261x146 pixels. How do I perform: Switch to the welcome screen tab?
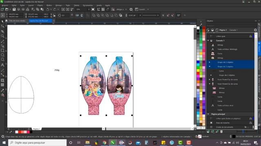click(x=17, y=21)
